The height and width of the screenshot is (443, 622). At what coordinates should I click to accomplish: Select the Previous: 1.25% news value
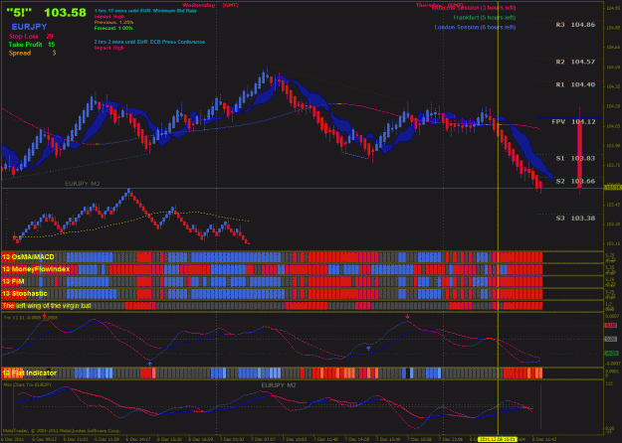113,23
